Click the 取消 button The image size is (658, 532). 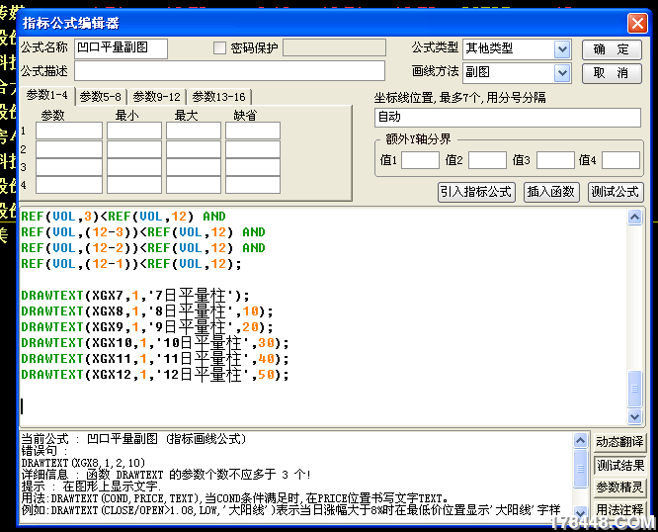click(x=612, y=73)
